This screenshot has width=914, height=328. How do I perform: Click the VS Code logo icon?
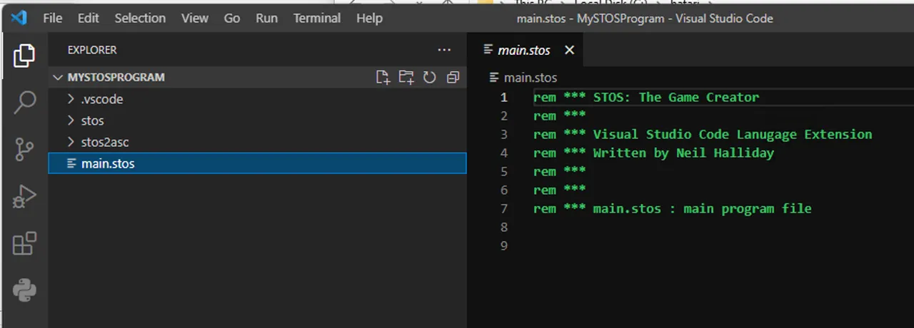pos(19,18)
